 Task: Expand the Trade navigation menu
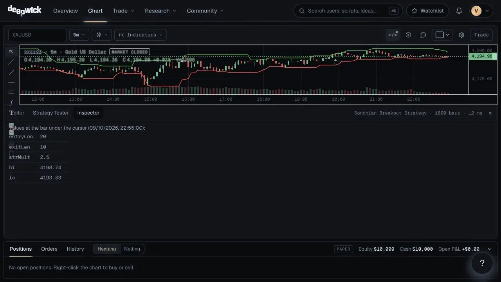(123, 11)
